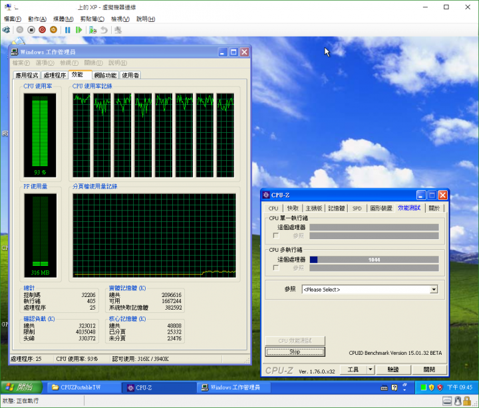Open the 媒體(M) menu
479x408 pixels.
63,19
